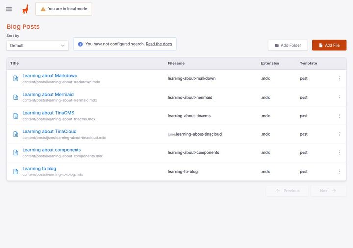The image size is (353, 248).
Task: Click the Blog Posts page heading
Action: click(23, 26)
